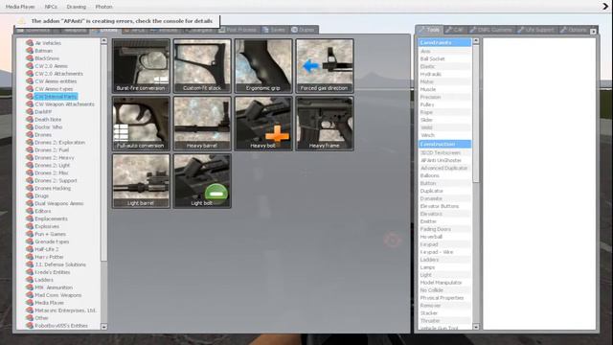Spawn the Heavy frame entity
This screenshot has width=613, height=345.
[325, 124]
